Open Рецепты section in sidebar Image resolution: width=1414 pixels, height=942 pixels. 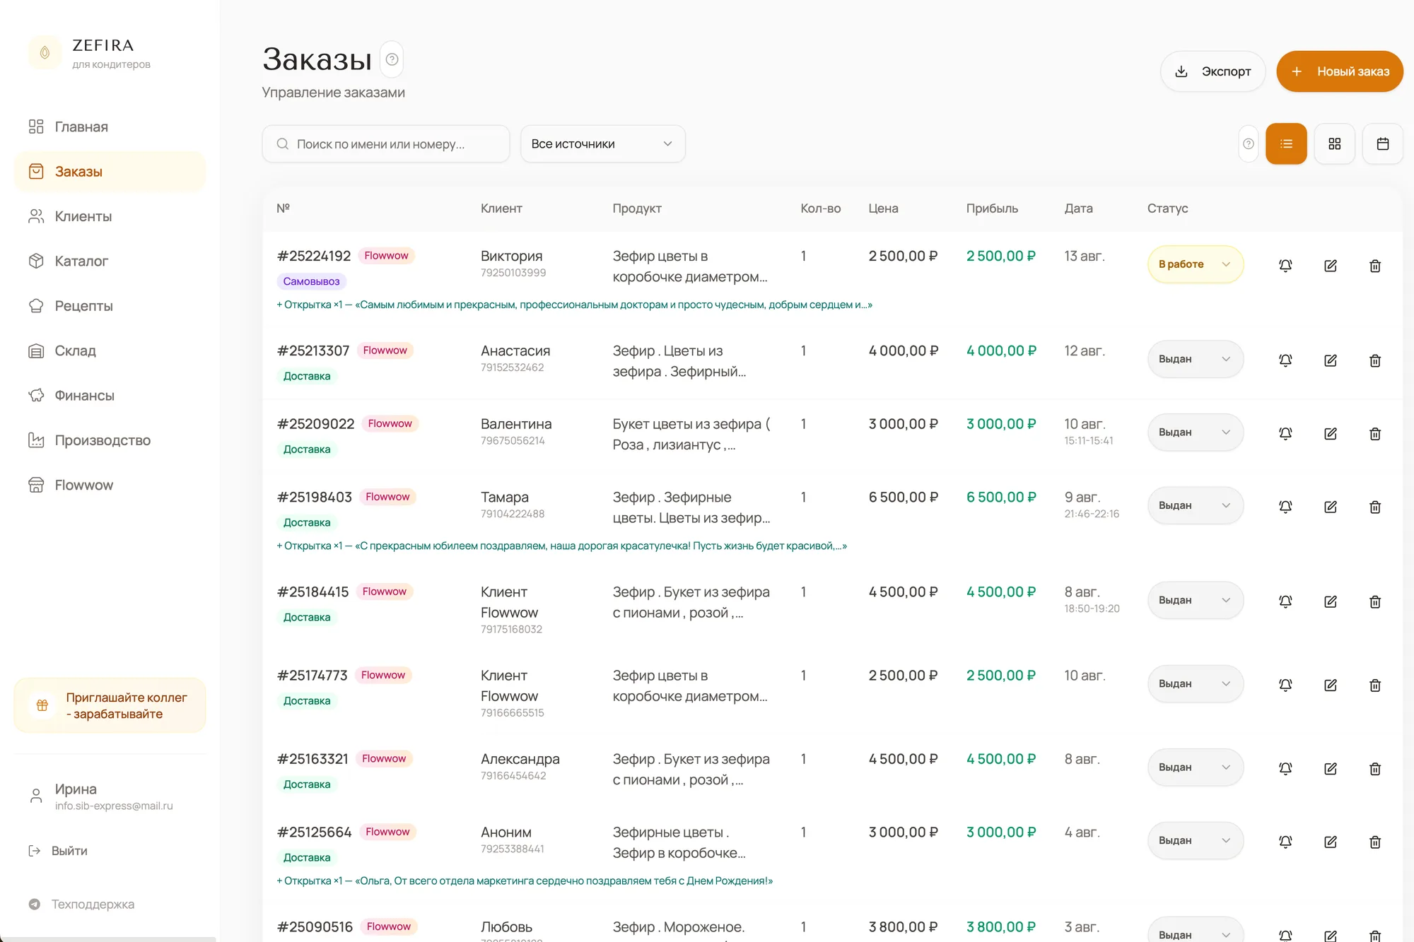[110, 306]
